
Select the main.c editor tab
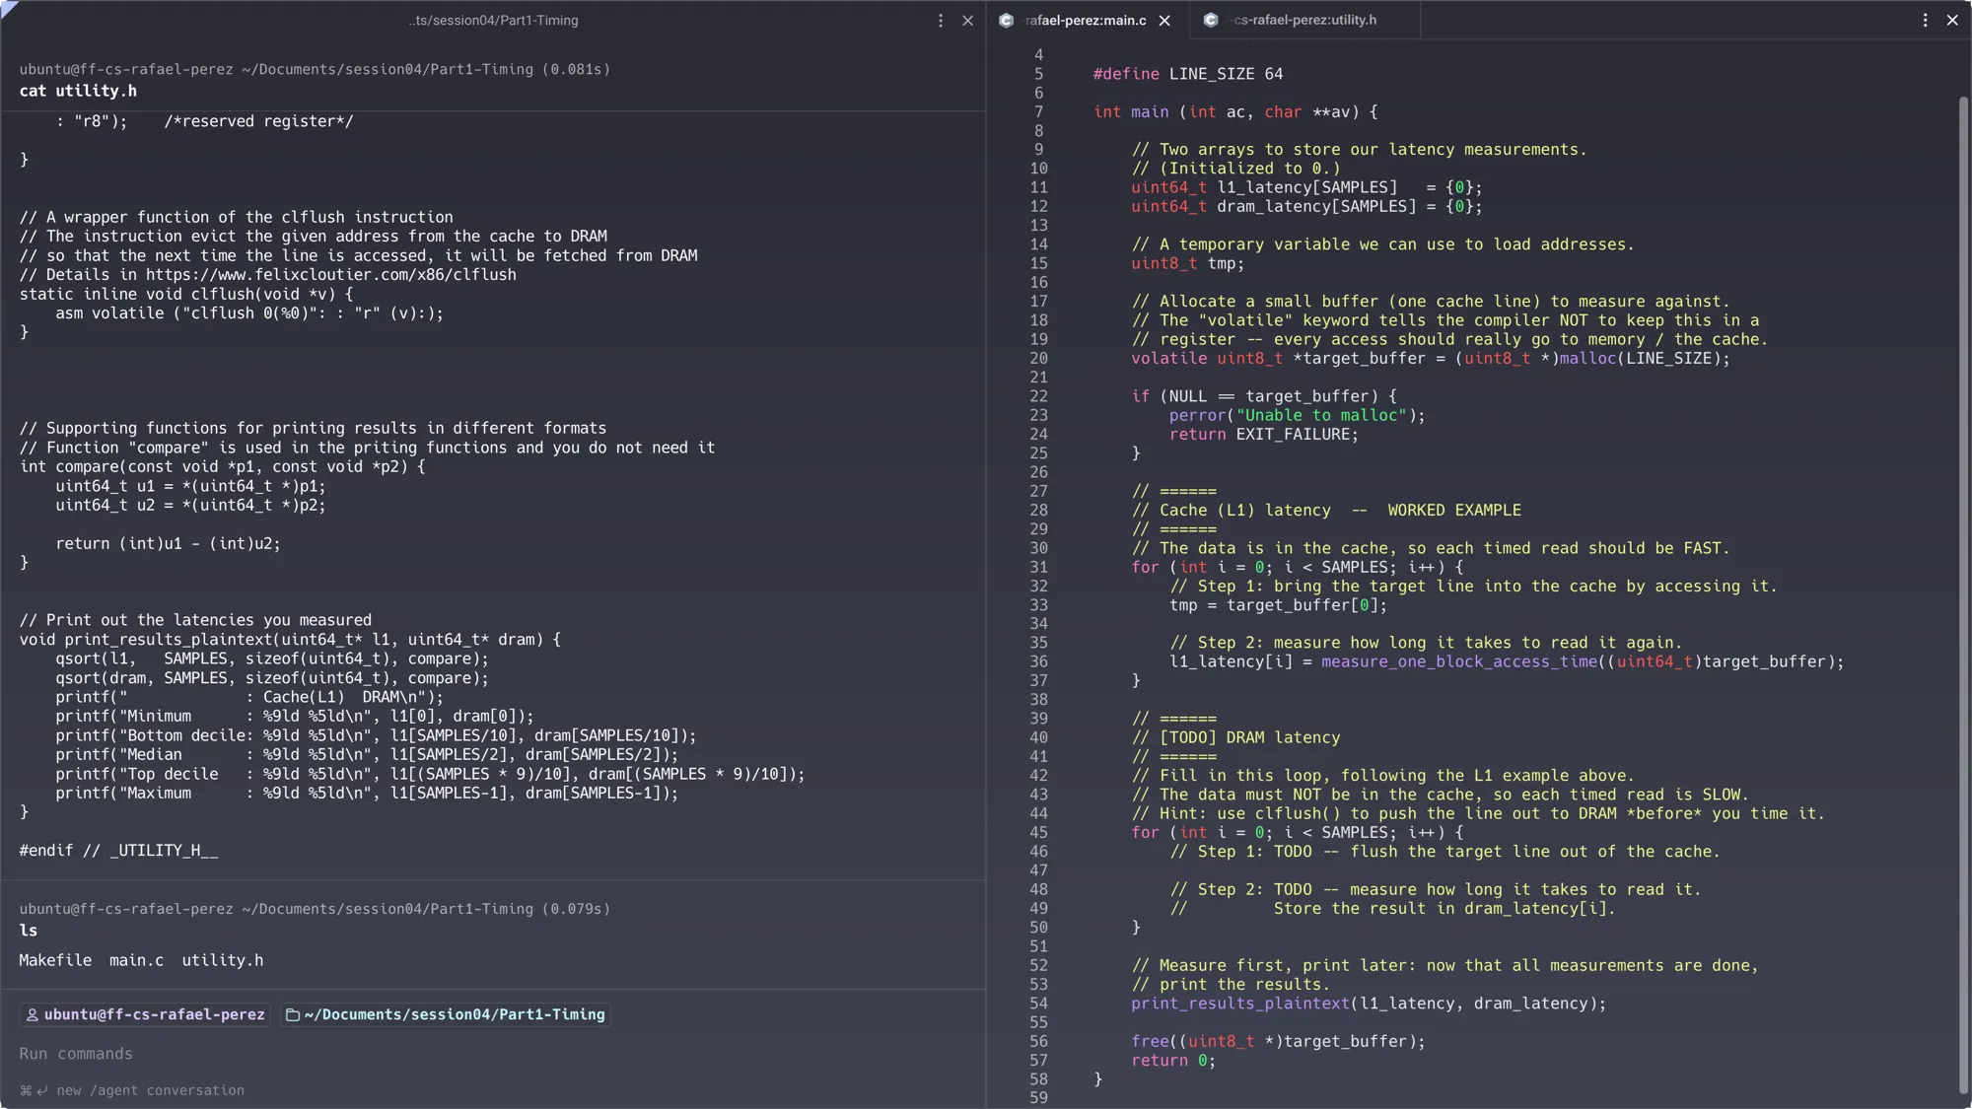pyautogui.click(x=1087, y=20)
